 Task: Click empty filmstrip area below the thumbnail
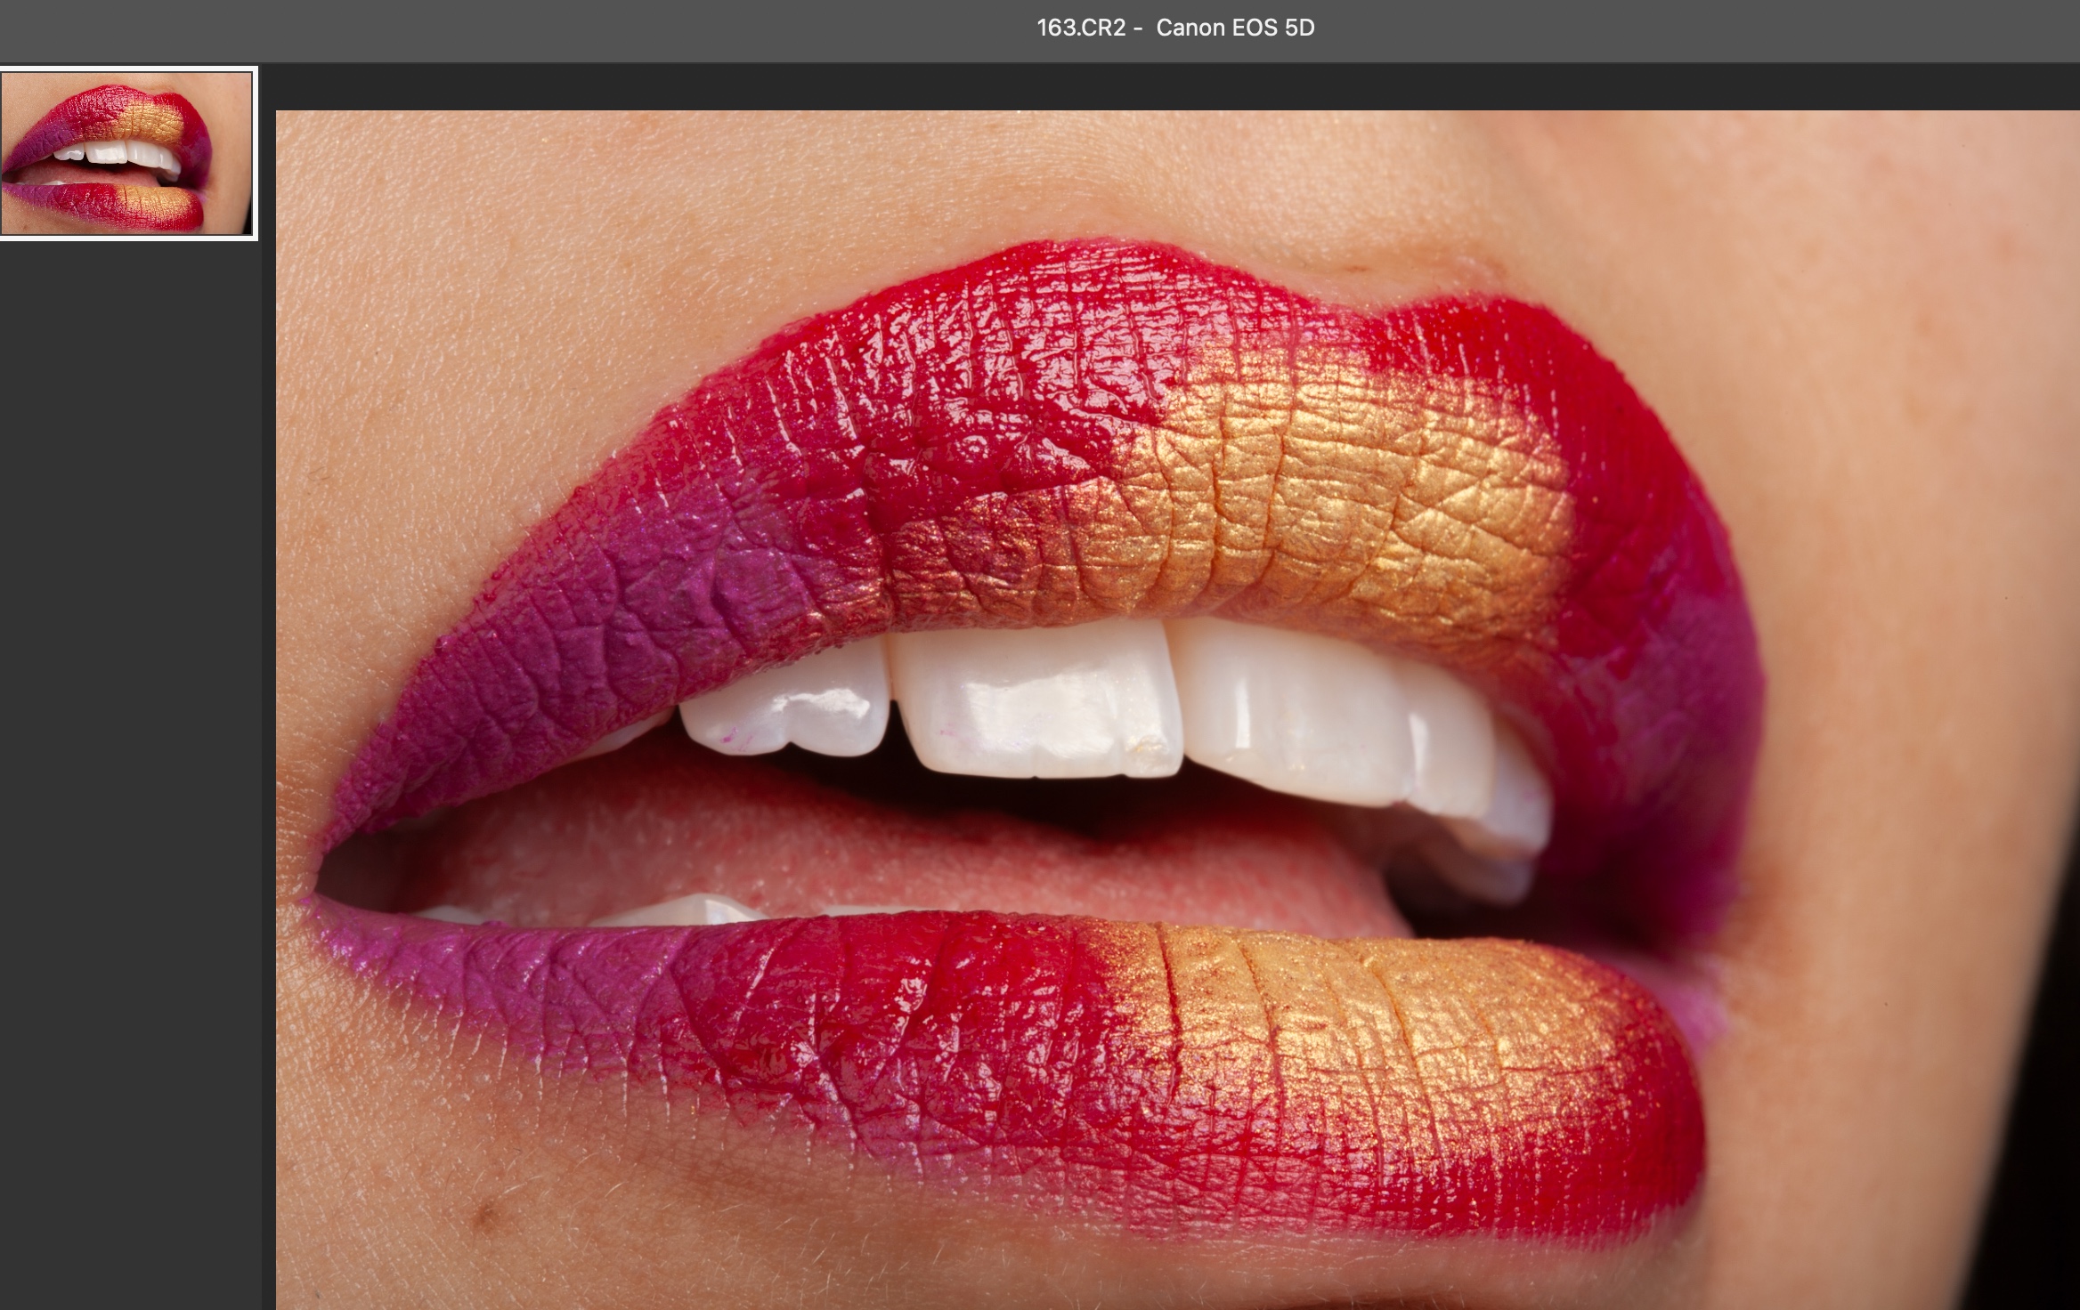pyautogui.click(x=129, y=712)
